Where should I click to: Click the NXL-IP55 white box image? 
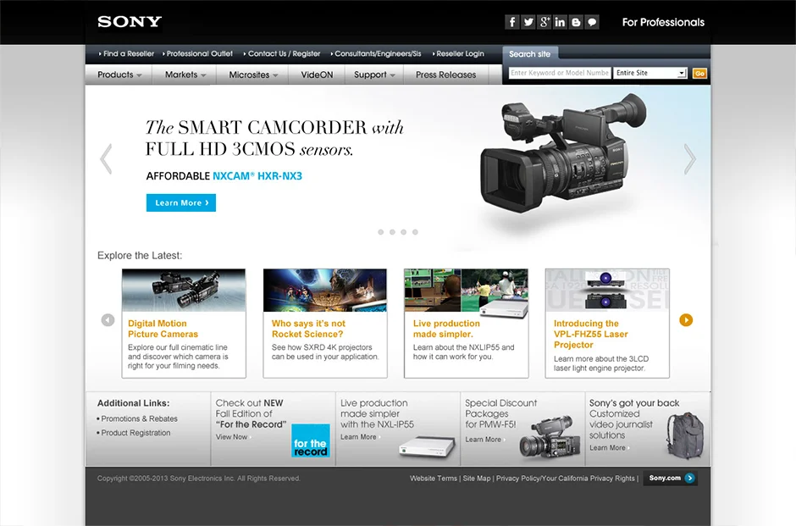(427, 446)
